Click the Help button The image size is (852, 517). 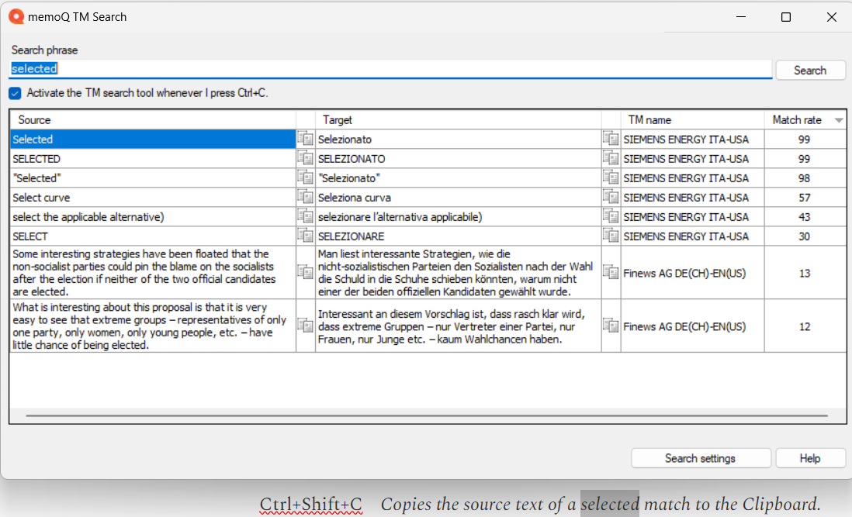[810, 458]
